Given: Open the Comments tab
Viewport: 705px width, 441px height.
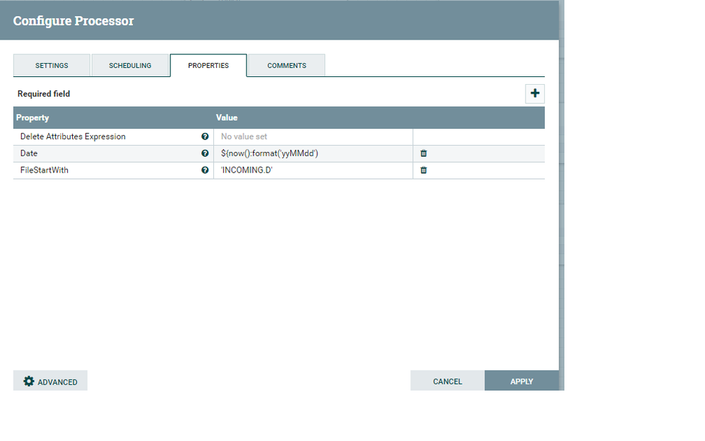Looking at the screenshot, I should pyautogui.click(x=287, y=66).
